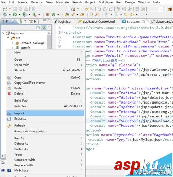
Task: Open the dropdown beside Run External Tools icon
Action: (x=39, y=15)
